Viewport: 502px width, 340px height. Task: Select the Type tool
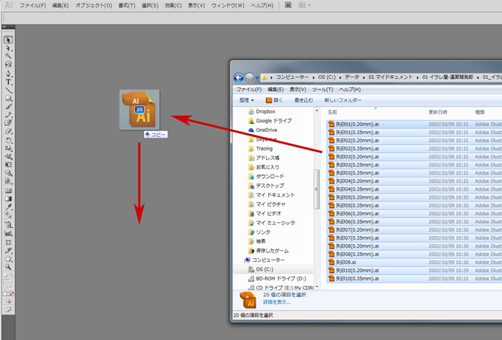point(9,82)
